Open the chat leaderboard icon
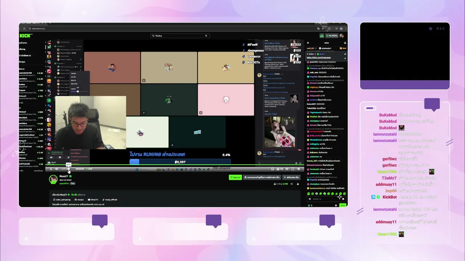 click(x=345, y=43)
